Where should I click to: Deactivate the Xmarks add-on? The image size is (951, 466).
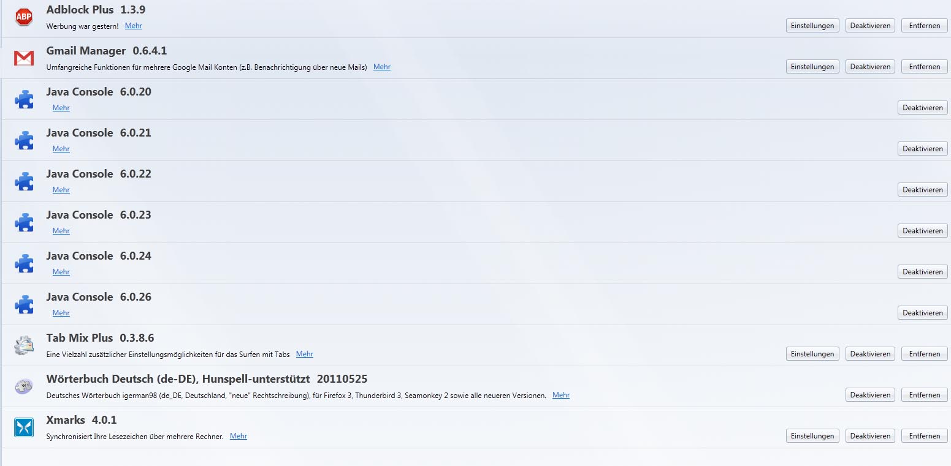870,436
